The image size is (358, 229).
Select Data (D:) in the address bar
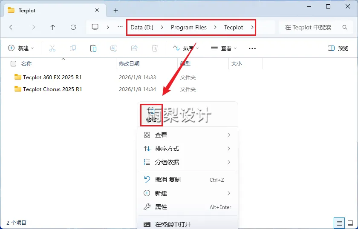[x=142, y=27]
